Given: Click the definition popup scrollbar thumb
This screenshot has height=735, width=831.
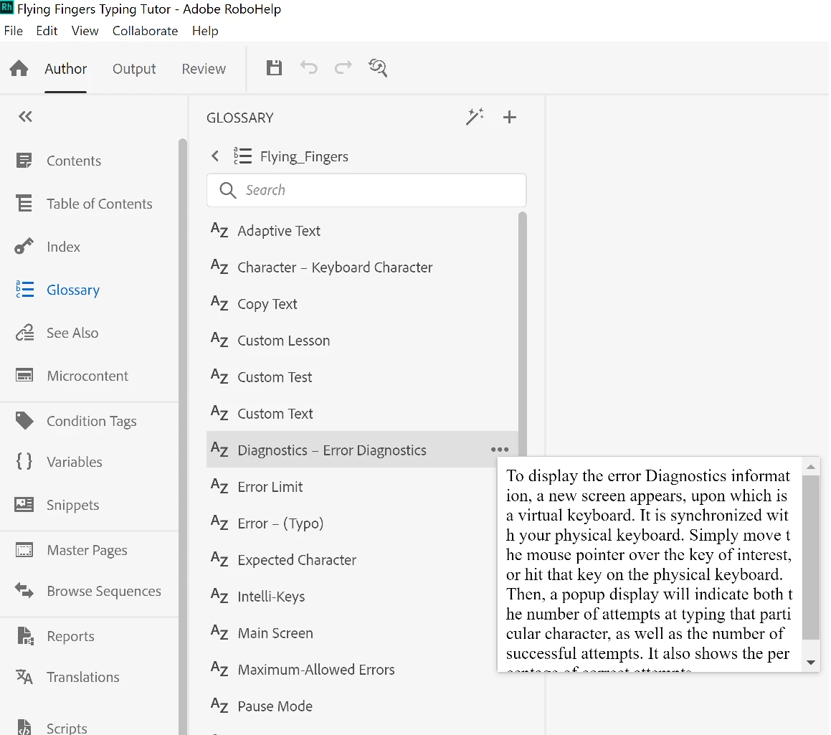Looking at the screenshot, I should pyautogui.click(x=810, y=557).
